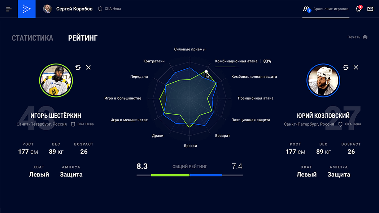Open the mail envelope icon

click(x=370, y=9)
